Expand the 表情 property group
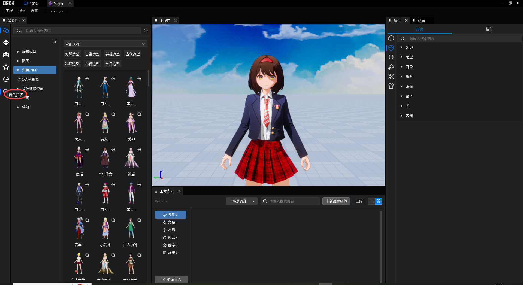 (x=401, y=116)
